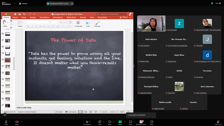Toggle superscript formatting
224x126 pixels.
point(44,26)
